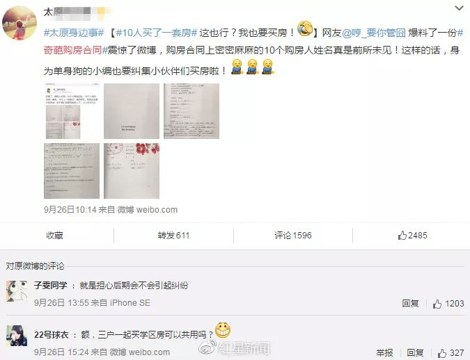
Task: Open the #太原身边事# hashtag link
Action: (x=74, y=33)
